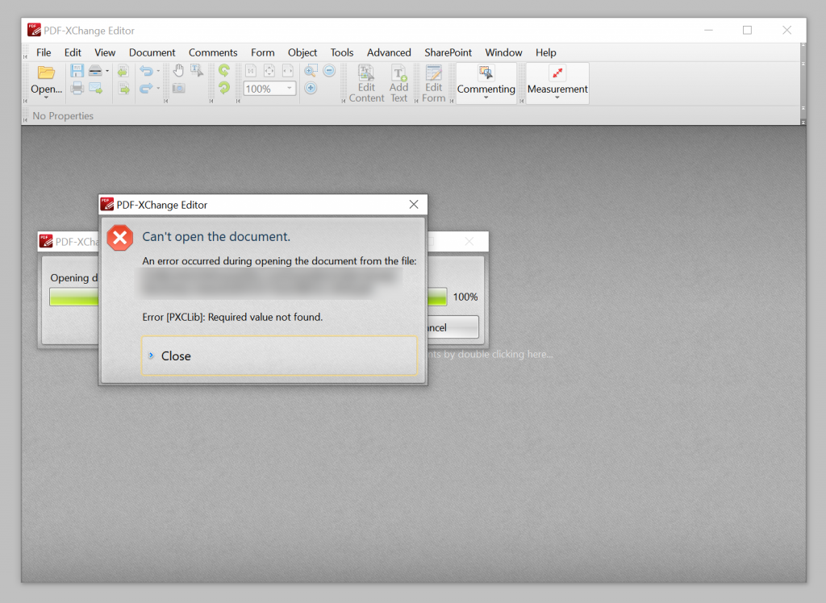Click the blue Redo arrow icon
The image size is (826, 603).
click(x=146, y=88)
